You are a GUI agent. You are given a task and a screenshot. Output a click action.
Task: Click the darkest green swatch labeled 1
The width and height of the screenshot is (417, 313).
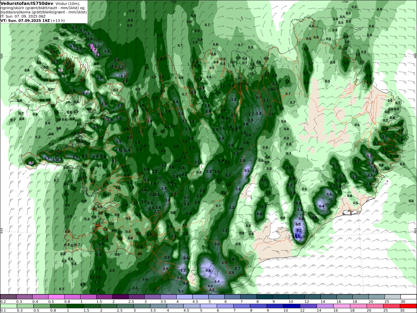pyautogui.click(x=76, y=306)
